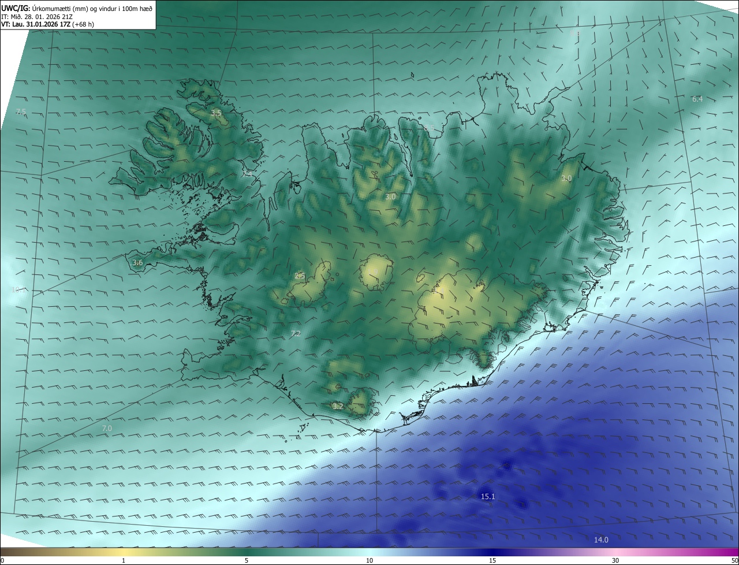Select the 50 tick on the color scale
This screenshot has width=739, height=565.
point(734,560)
